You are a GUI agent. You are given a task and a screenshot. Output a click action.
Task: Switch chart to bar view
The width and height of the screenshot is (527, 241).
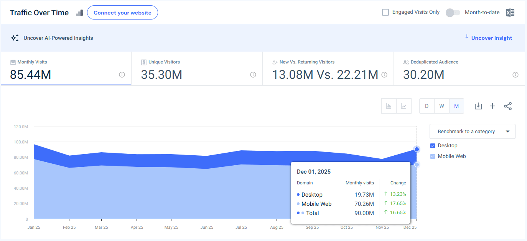[389, 106]
